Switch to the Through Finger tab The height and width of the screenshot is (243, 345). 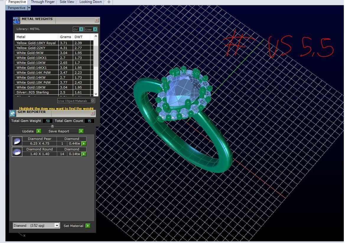43,2
